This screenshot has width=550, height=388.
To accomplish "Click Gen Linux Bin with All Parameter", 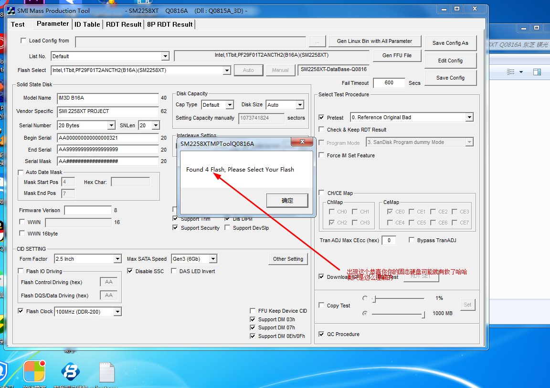I will click(x=375, y=41).
